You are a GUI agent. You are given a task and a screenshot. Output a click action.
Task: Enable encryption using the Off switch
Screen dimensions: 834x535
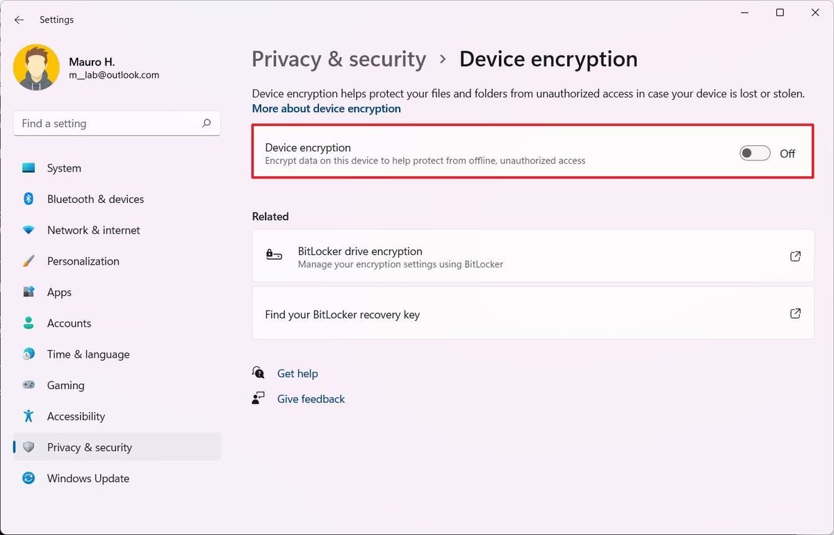[755, 153]
